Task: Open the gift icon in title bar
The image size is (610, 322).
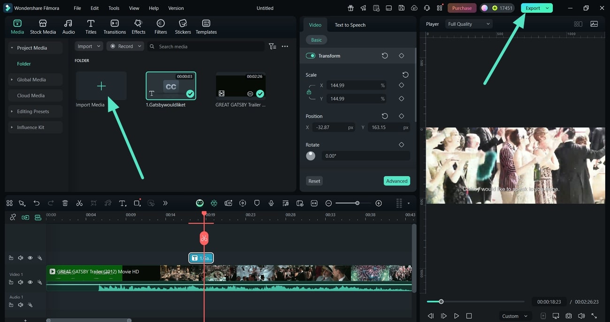Action: click(351, 8)
